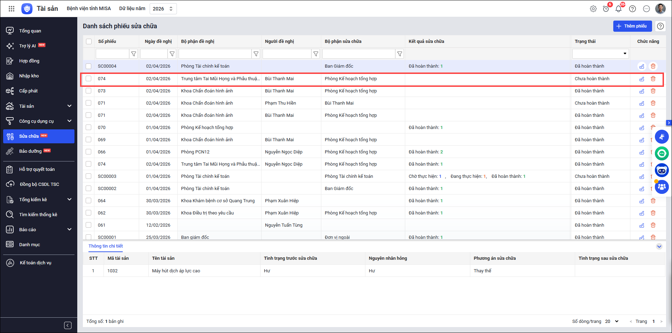
Task: Check the box for ticket 070
Action: pyautogui.click(x=88, y=128)
